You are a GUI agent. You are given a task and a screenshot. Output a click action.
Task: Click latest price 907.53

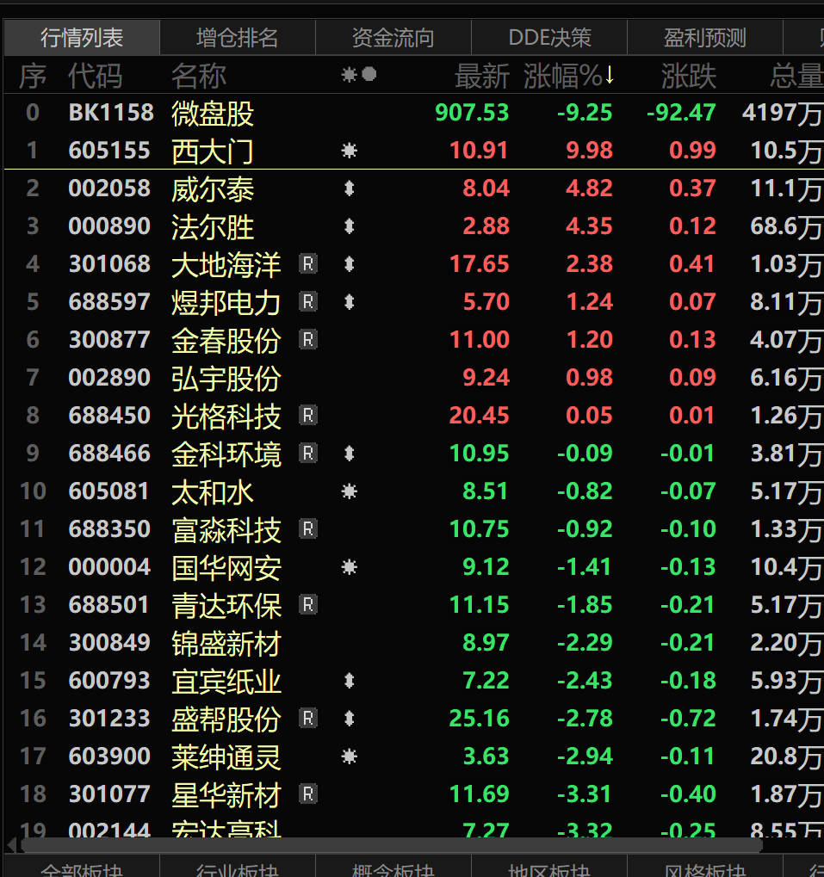[x=472, y=113]
